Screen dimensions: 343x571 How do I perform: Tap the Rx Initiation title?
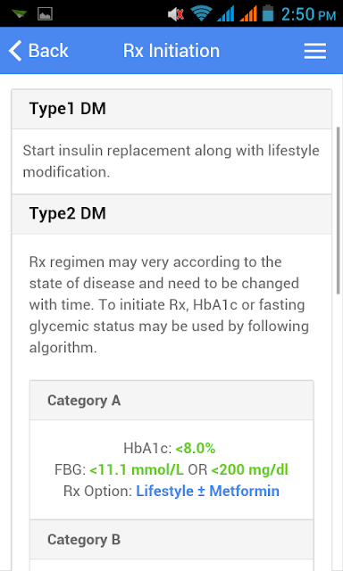point(171,51)
